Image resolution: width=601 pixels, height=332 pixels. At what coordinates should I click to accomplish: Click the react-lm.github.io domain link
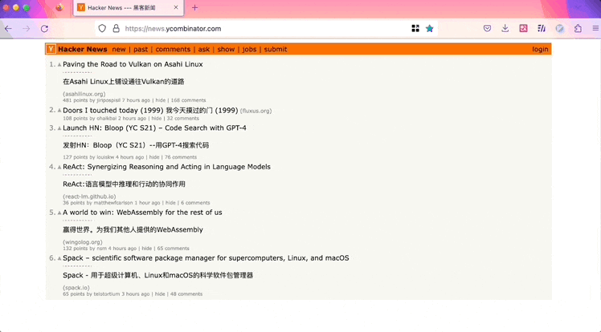[x=89, y=196]
